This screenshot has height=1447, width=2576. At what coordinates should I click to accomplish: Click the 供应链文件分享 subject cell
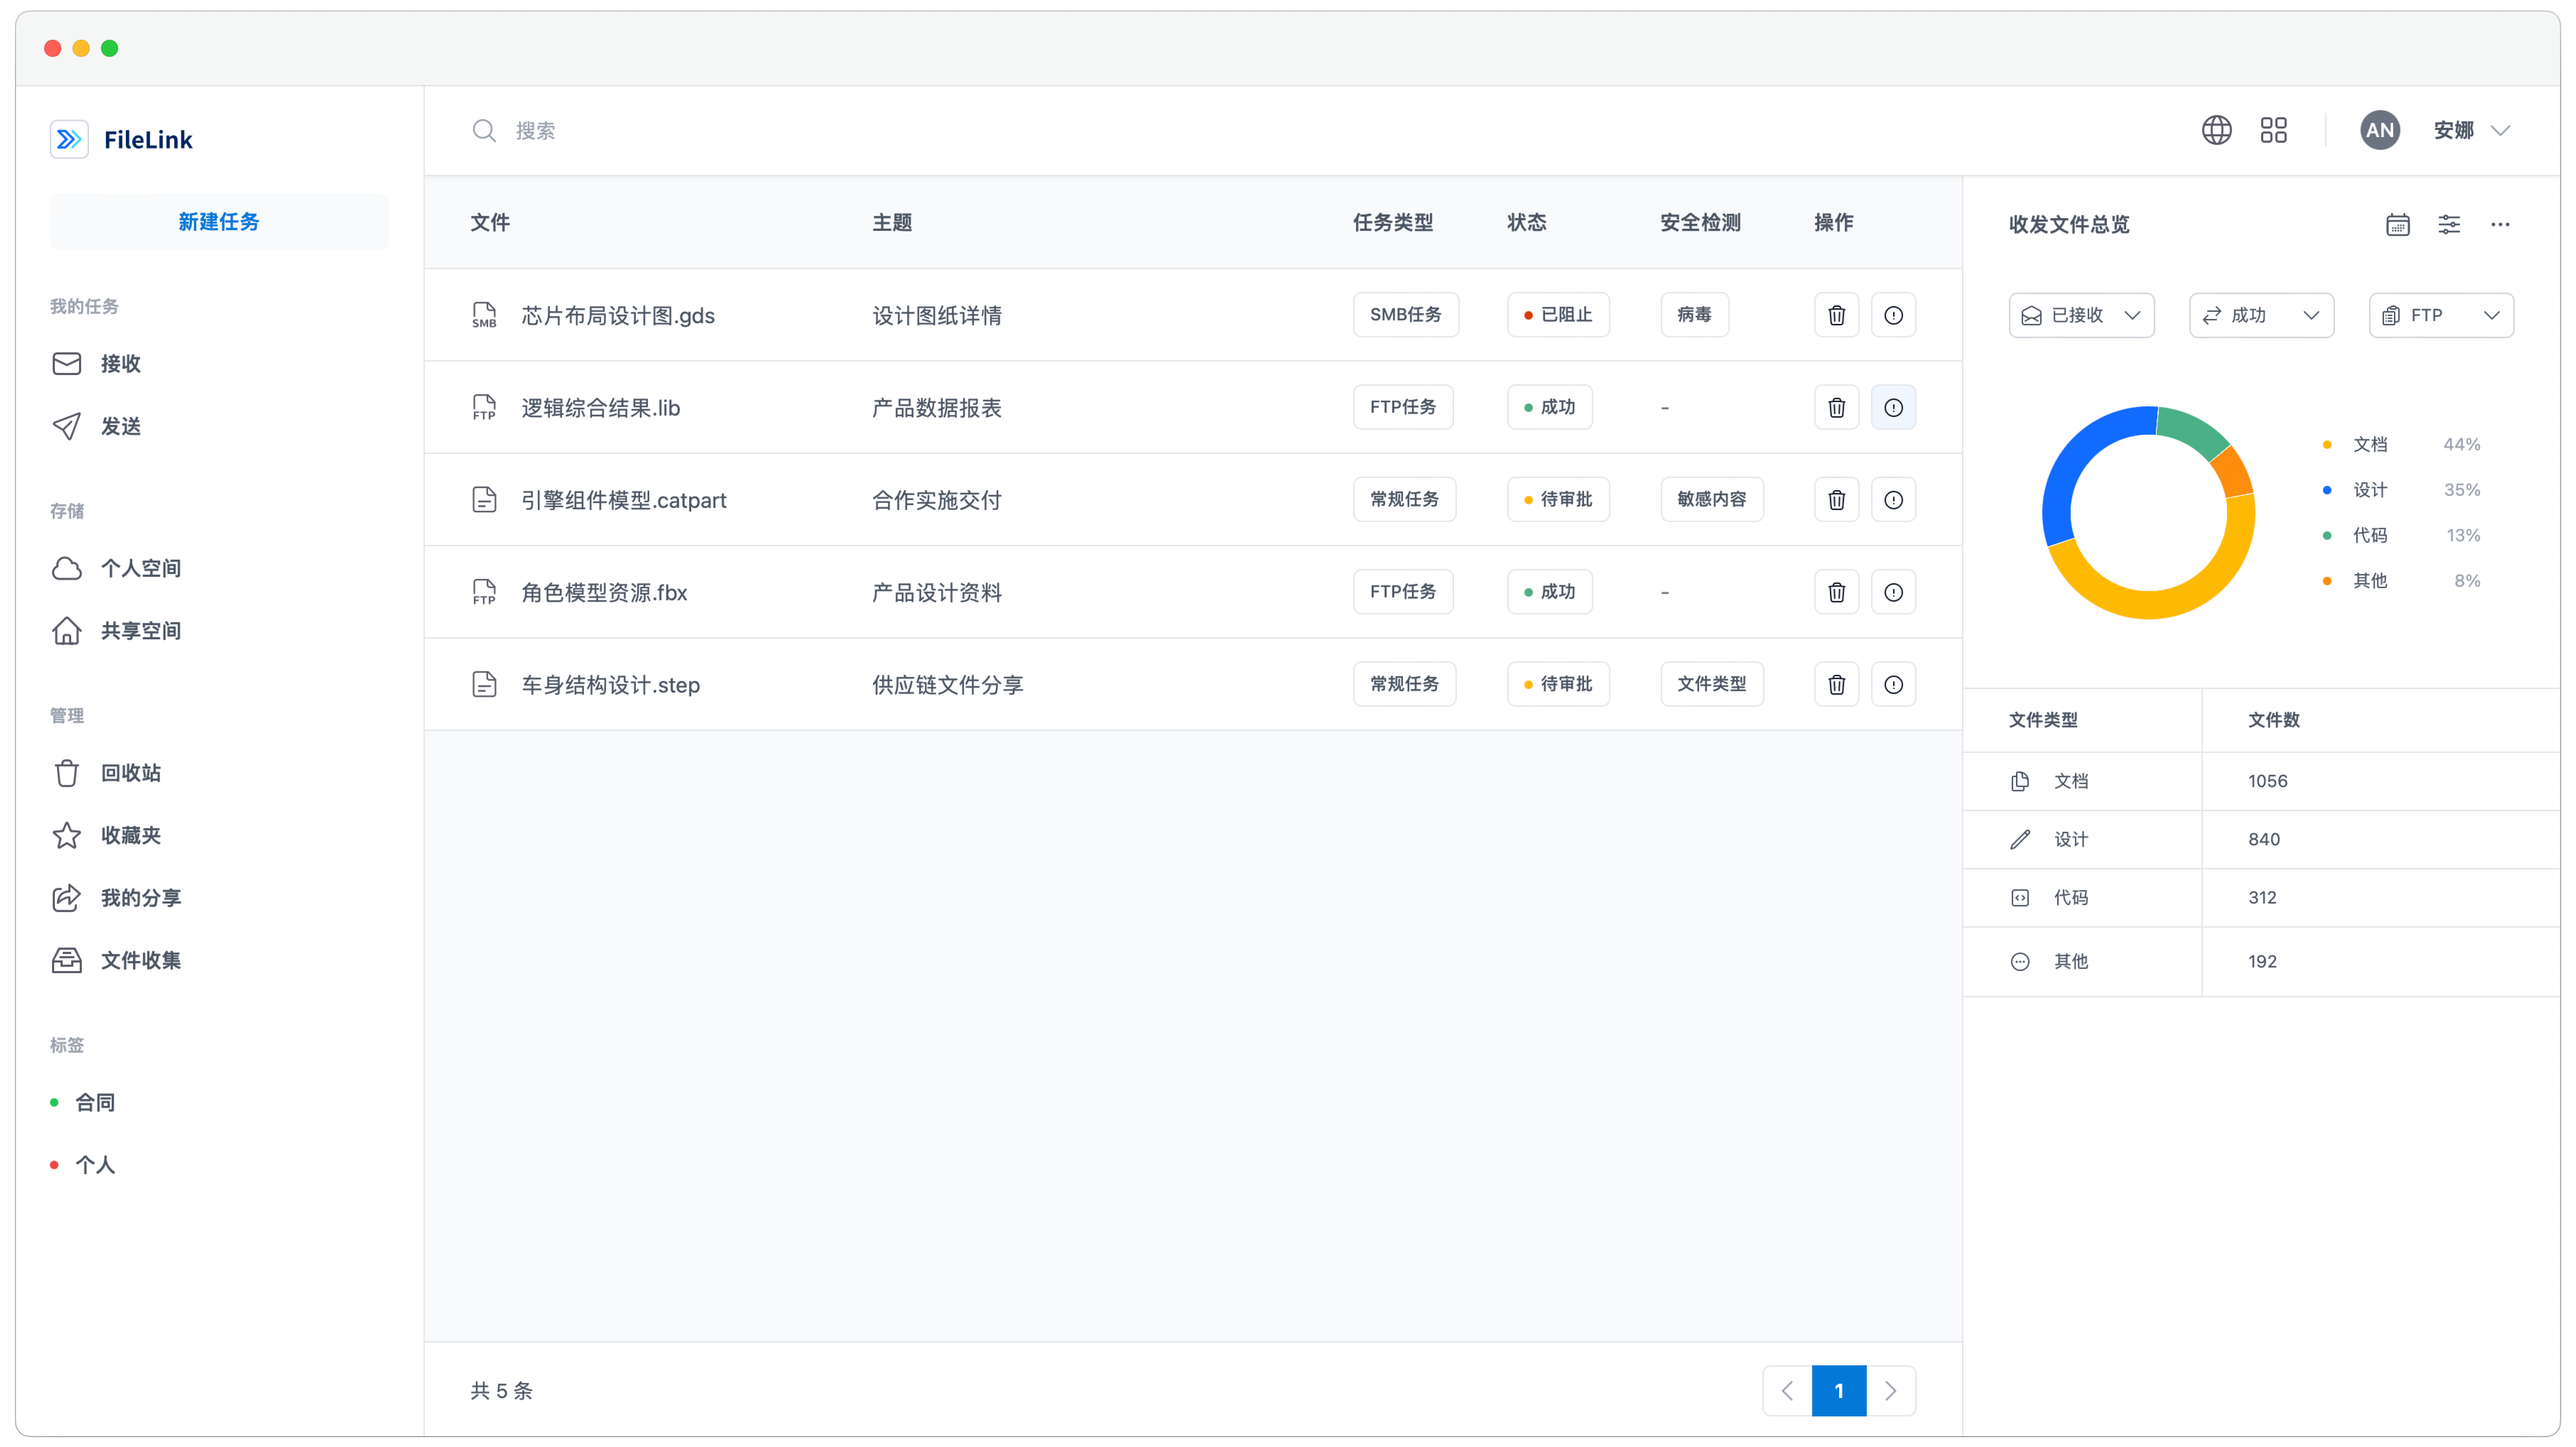click(x=947, y=685)
